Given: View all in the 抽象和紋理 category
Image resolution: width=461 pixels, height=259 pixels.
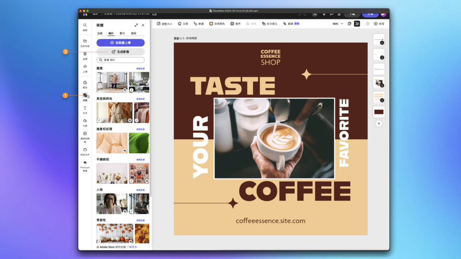Looking at the screenshot, I should point(140,129).
